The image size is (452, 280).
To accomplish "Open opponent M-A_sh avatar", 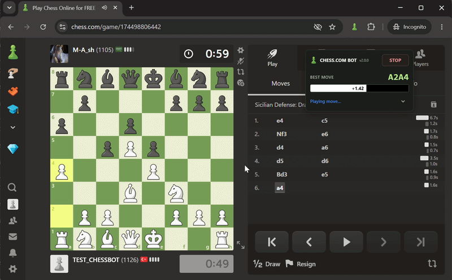I will coord(59,54).
